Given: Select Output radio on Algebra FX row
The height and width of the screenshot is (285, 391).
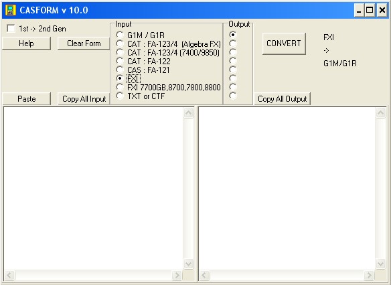Looking at the screenshot, I should (232, 43).
